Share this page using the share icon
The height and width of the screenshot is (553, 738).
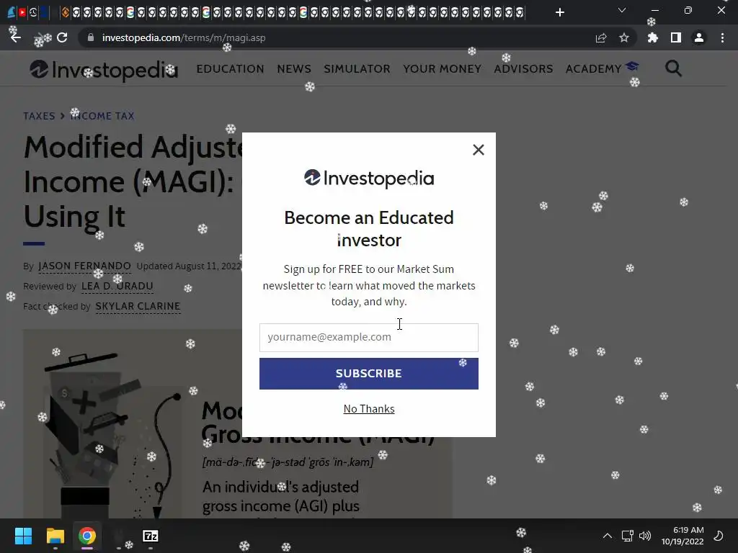pos(600,37)
